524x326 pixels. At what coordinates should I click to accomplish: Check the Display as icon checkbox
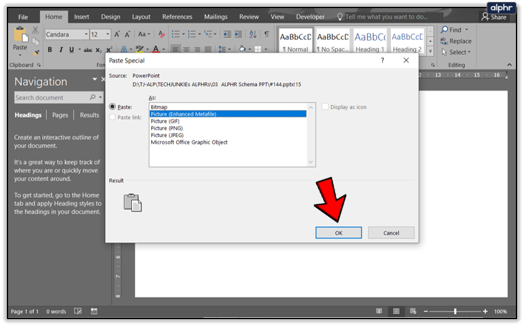coord(325,107)
